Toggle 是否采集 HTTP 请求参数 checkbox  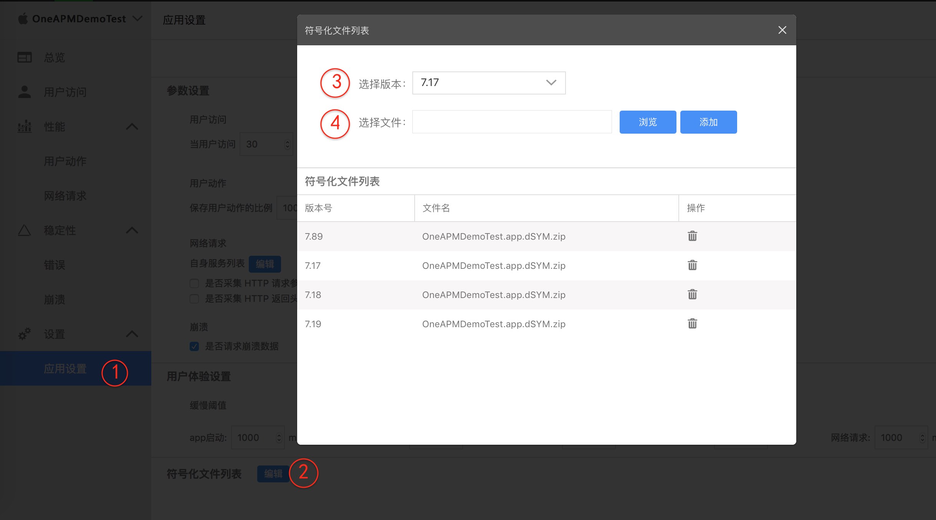(194, 283)
